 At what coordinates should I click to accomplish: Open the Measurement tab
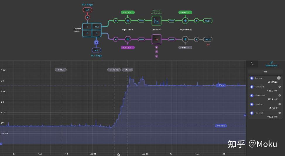coord(271,64)
